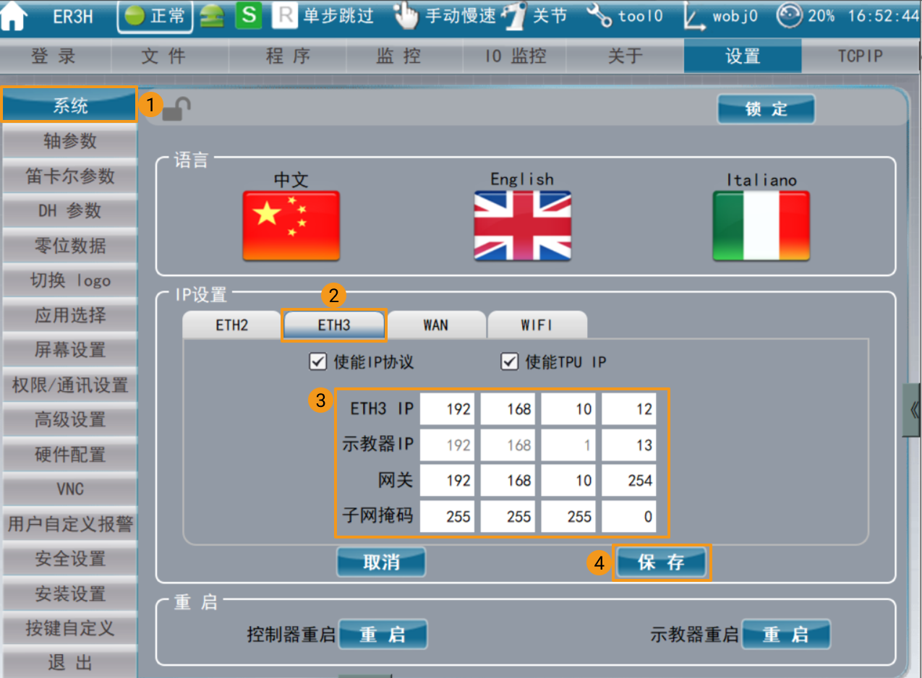Viewport: 922px width, 678px height.
Task: Click the 子网掩码 first octet field 255
Action: point(448,517)
